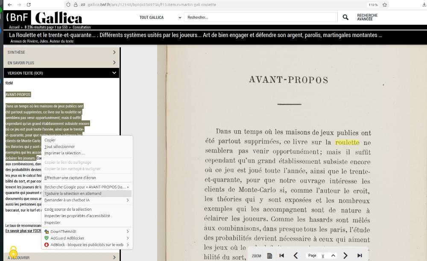The height and width of the screenshot is (261, 427).
Task: Open the TOUT GALLICA dropdown
Action: [160, 17]
